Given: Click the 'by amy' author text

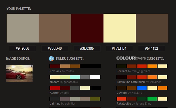Looking at the screenshot, I should click(x=64, y=93).
